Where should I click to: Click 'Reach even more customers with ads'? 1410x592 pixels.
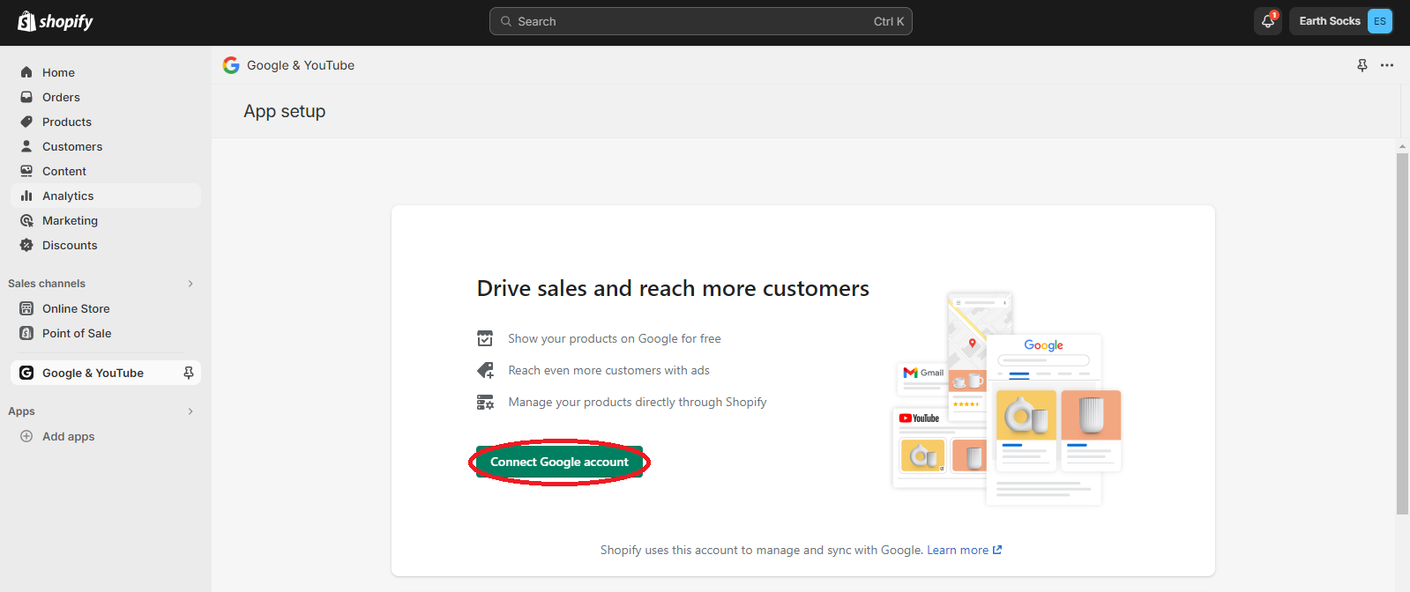pyautogui.click(x=608, y=370)
